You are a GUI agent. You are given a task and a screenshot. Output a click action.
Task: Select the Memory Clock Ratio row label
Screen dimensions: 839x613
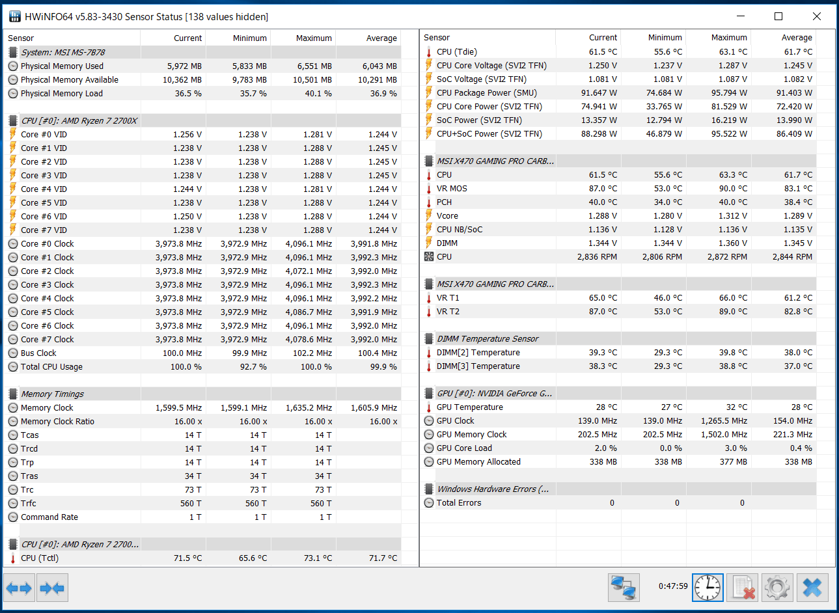tap(57, 422)
